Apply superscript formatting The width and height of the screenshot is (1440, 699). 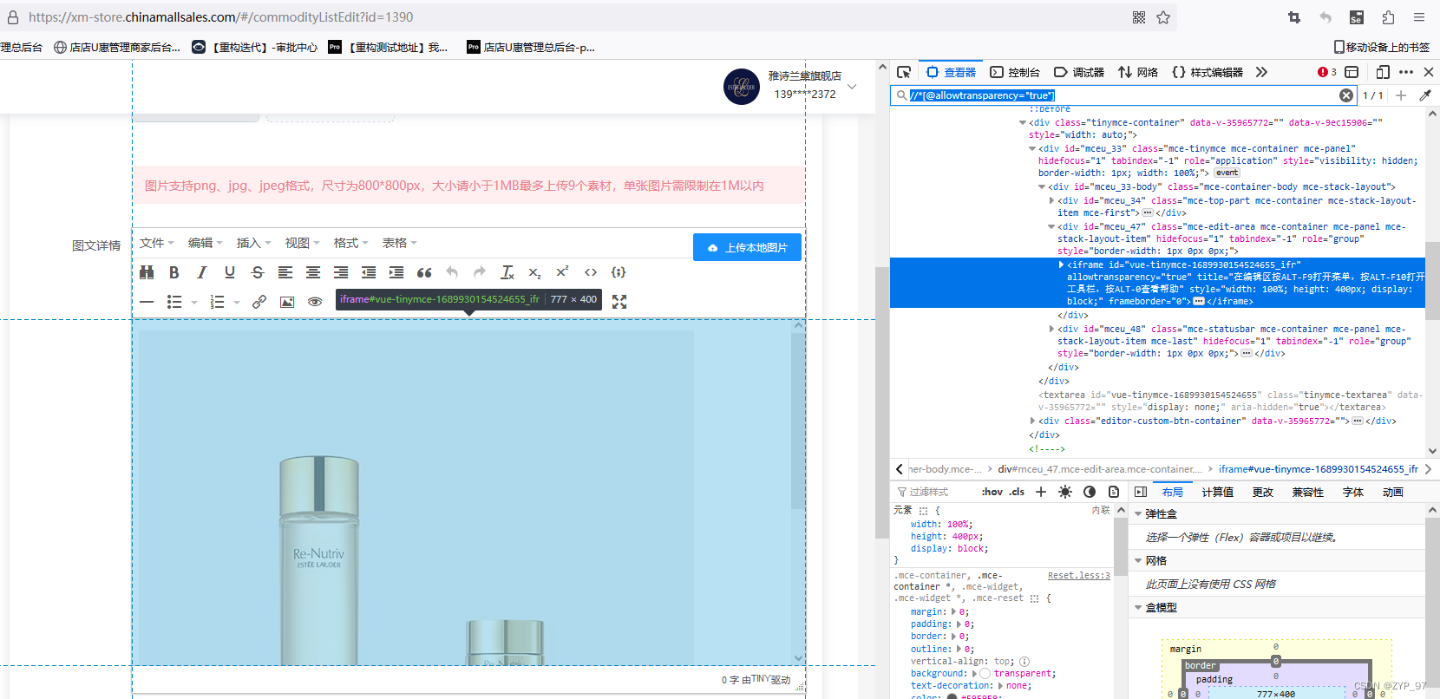click(x=563, y=272)
